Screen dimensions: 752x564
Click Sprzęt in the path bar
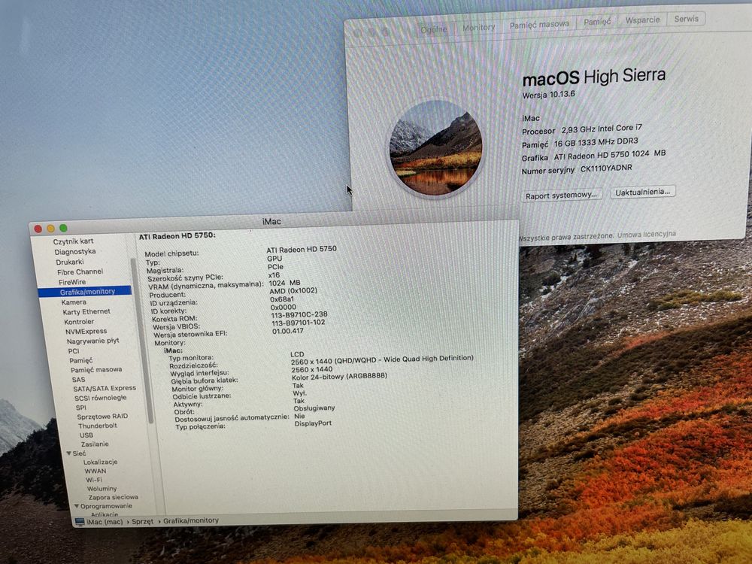(x=143, y=521)
